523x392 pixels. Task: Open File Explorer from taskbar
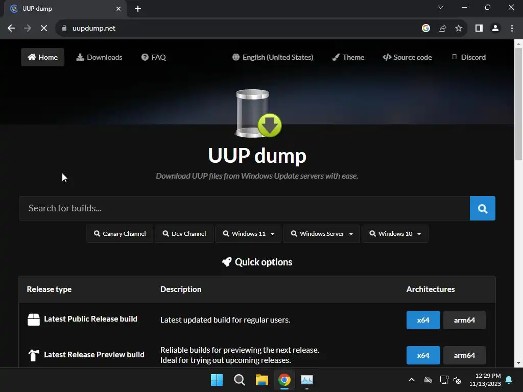[x=262, y=380]
